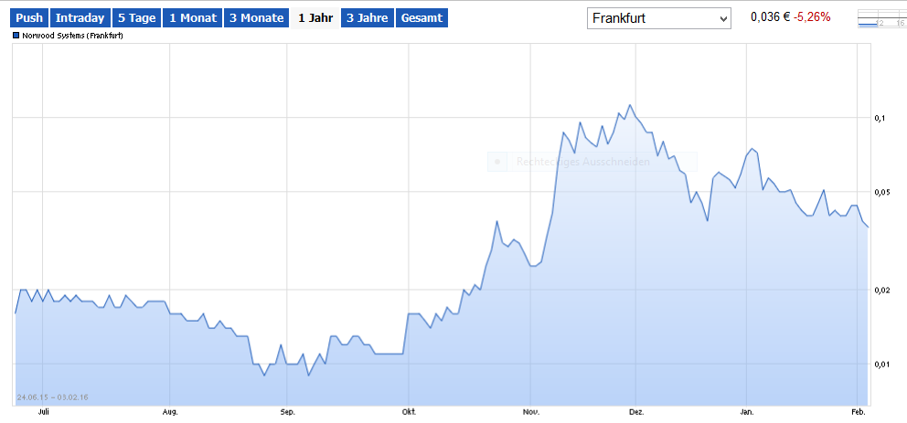Viewport: 907px width, 423px height.
Task: Show the 5 Tage timeframe
Action: pyautogui.click(x=136, y=18)
